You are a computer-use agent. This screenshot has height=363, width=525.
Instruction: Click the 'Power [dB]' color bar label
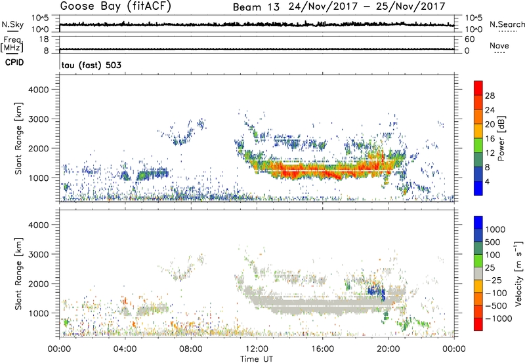click(x=501, y=138)
